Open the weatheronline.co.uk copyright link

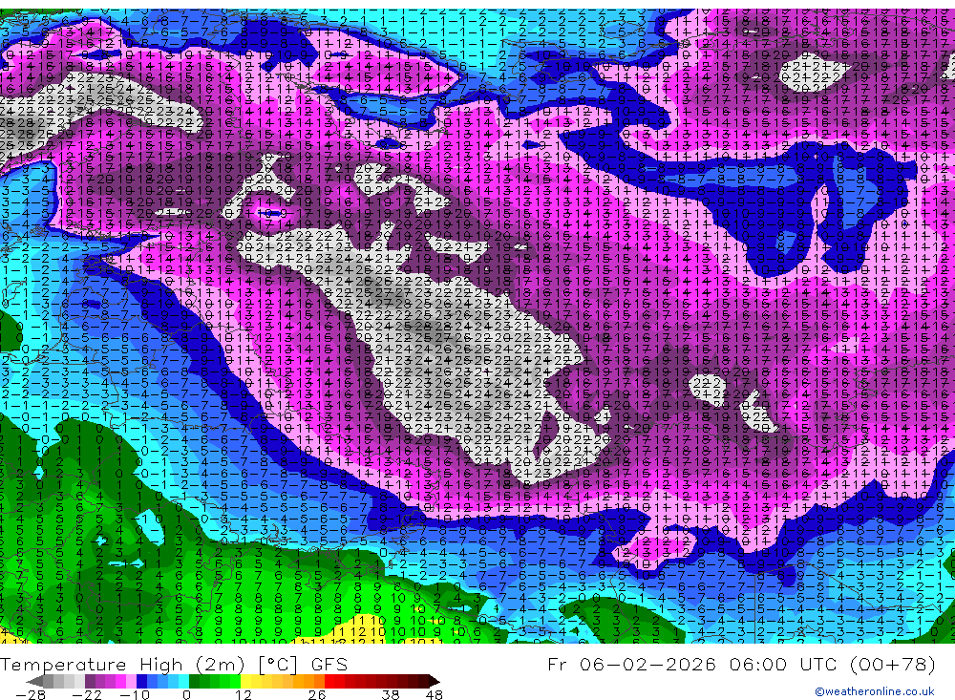(874, 691)
